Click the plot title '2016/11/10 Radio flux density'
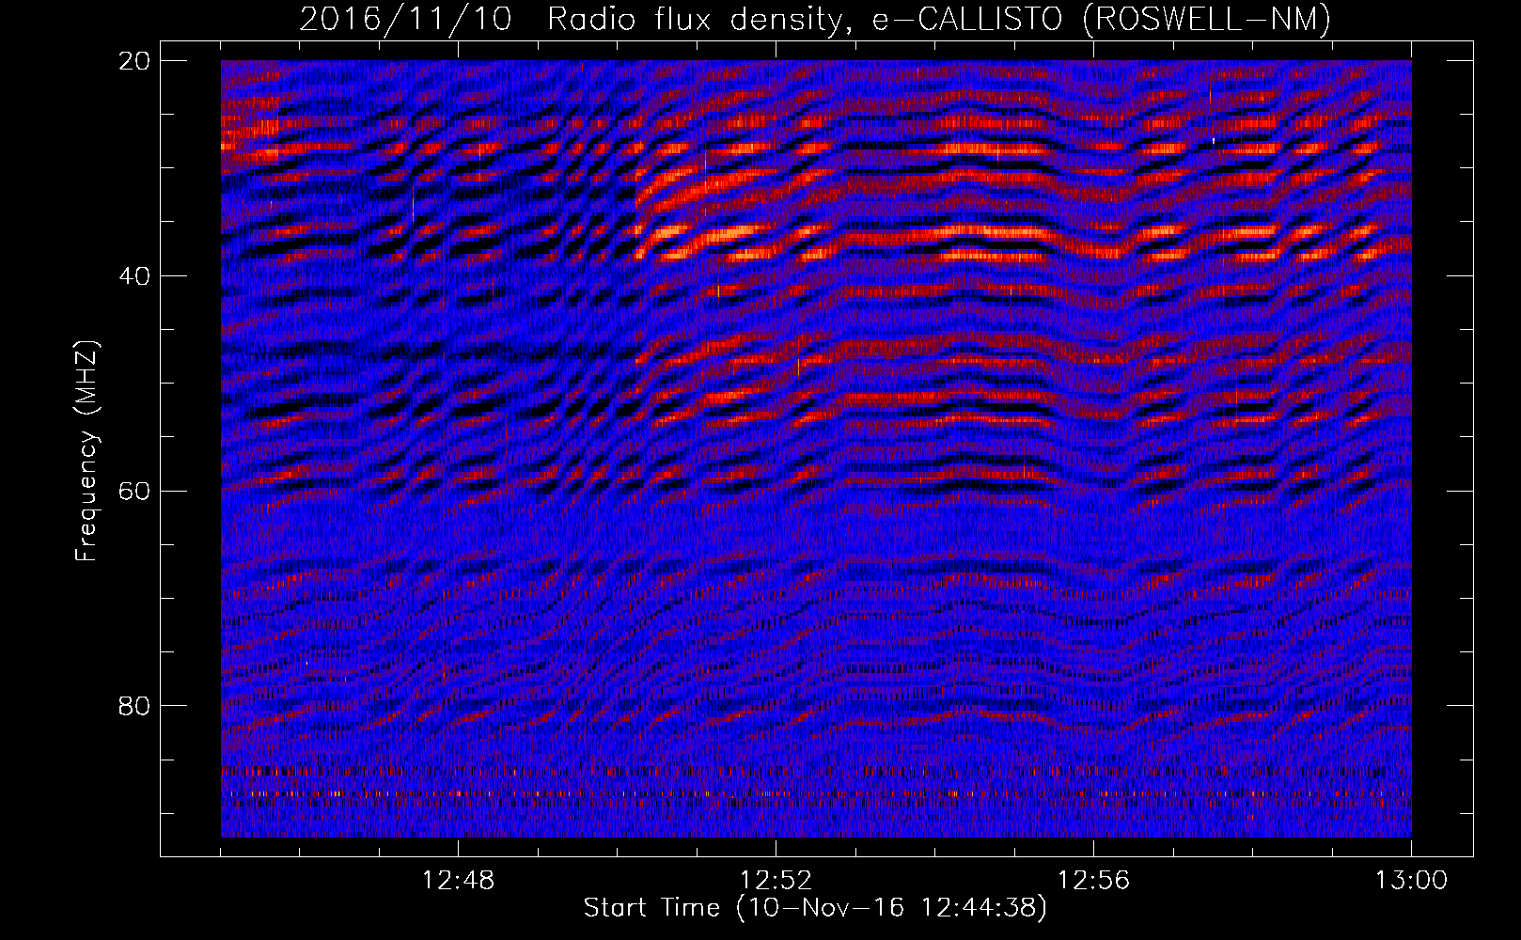The height and width of the screenshot is (940, 1521). click(815, 20)
